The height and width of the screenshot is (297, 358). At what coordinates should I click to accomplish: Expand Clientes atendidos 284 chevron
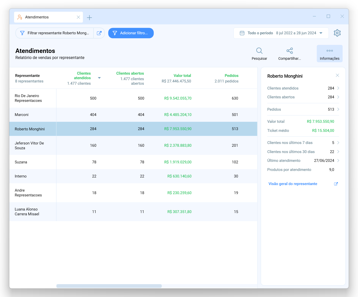point(338,88)
